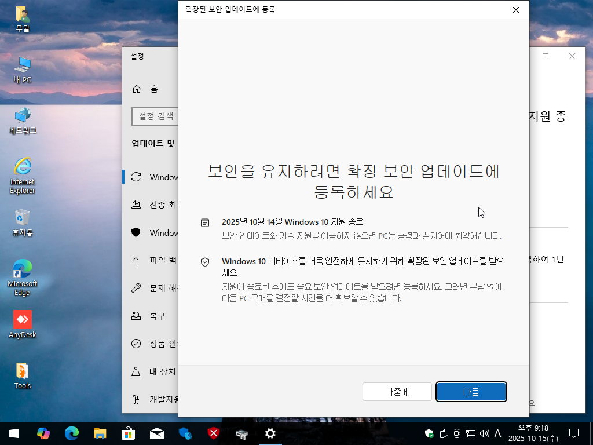Screen dimensions: 593x445
Task: Open the 무월 user folder on desktop
Action: [23, 19]
